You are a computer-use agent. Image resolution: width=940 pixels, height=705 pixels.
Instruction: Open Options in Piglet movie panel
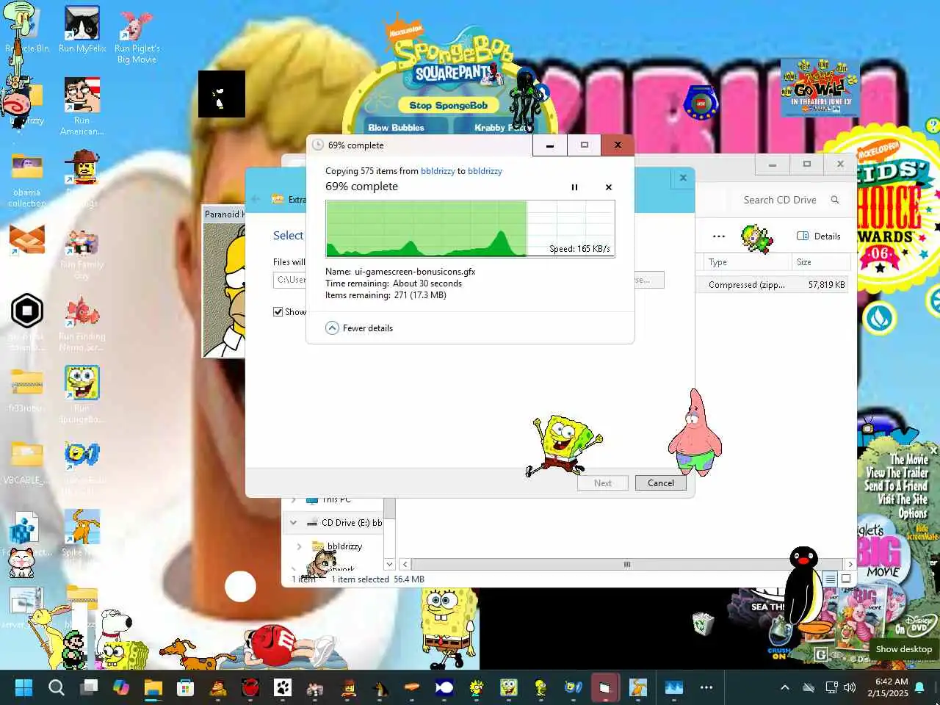913,513
